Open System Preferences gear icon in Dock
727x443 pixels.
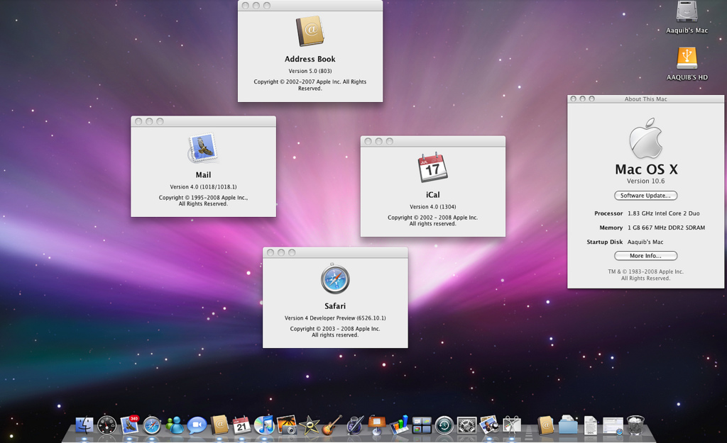[x=466, y=425]
